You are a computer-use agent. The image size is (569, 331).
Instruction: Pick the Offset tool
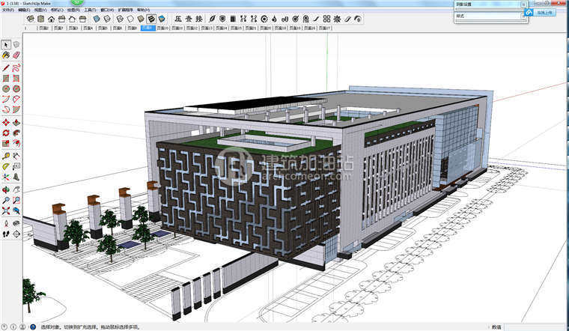(x=16, y=144)
